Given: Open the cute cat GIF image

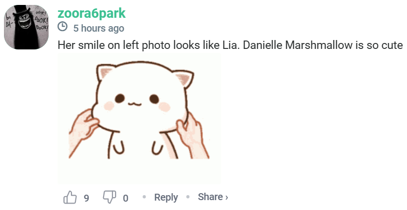Looking at the screenshot, I should tap(139, 119).
